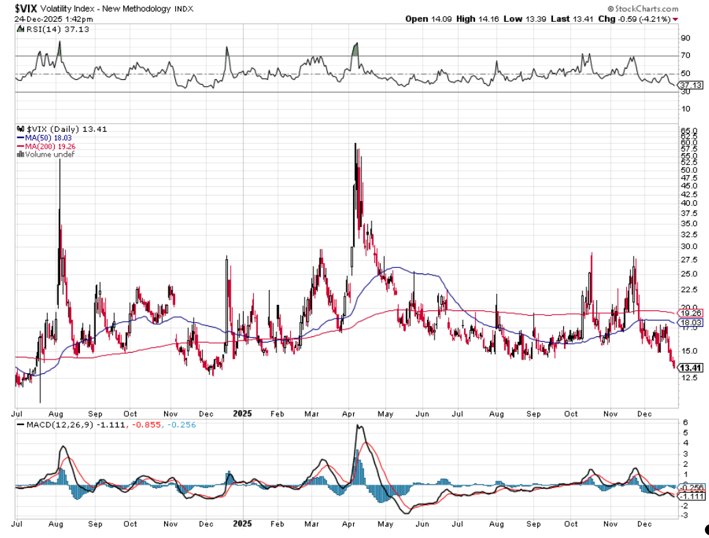The image size is (709, 538).
Task: Click the black circle in bottom-right corner
Action: click(704, 528)
